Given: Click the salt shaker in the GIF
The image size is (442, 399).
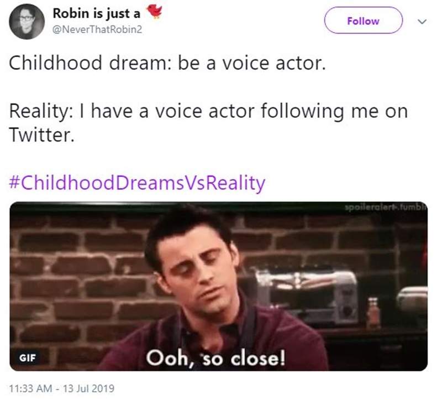Looking at the screenshot, I should pyautogui.click(x=374, y=314).
